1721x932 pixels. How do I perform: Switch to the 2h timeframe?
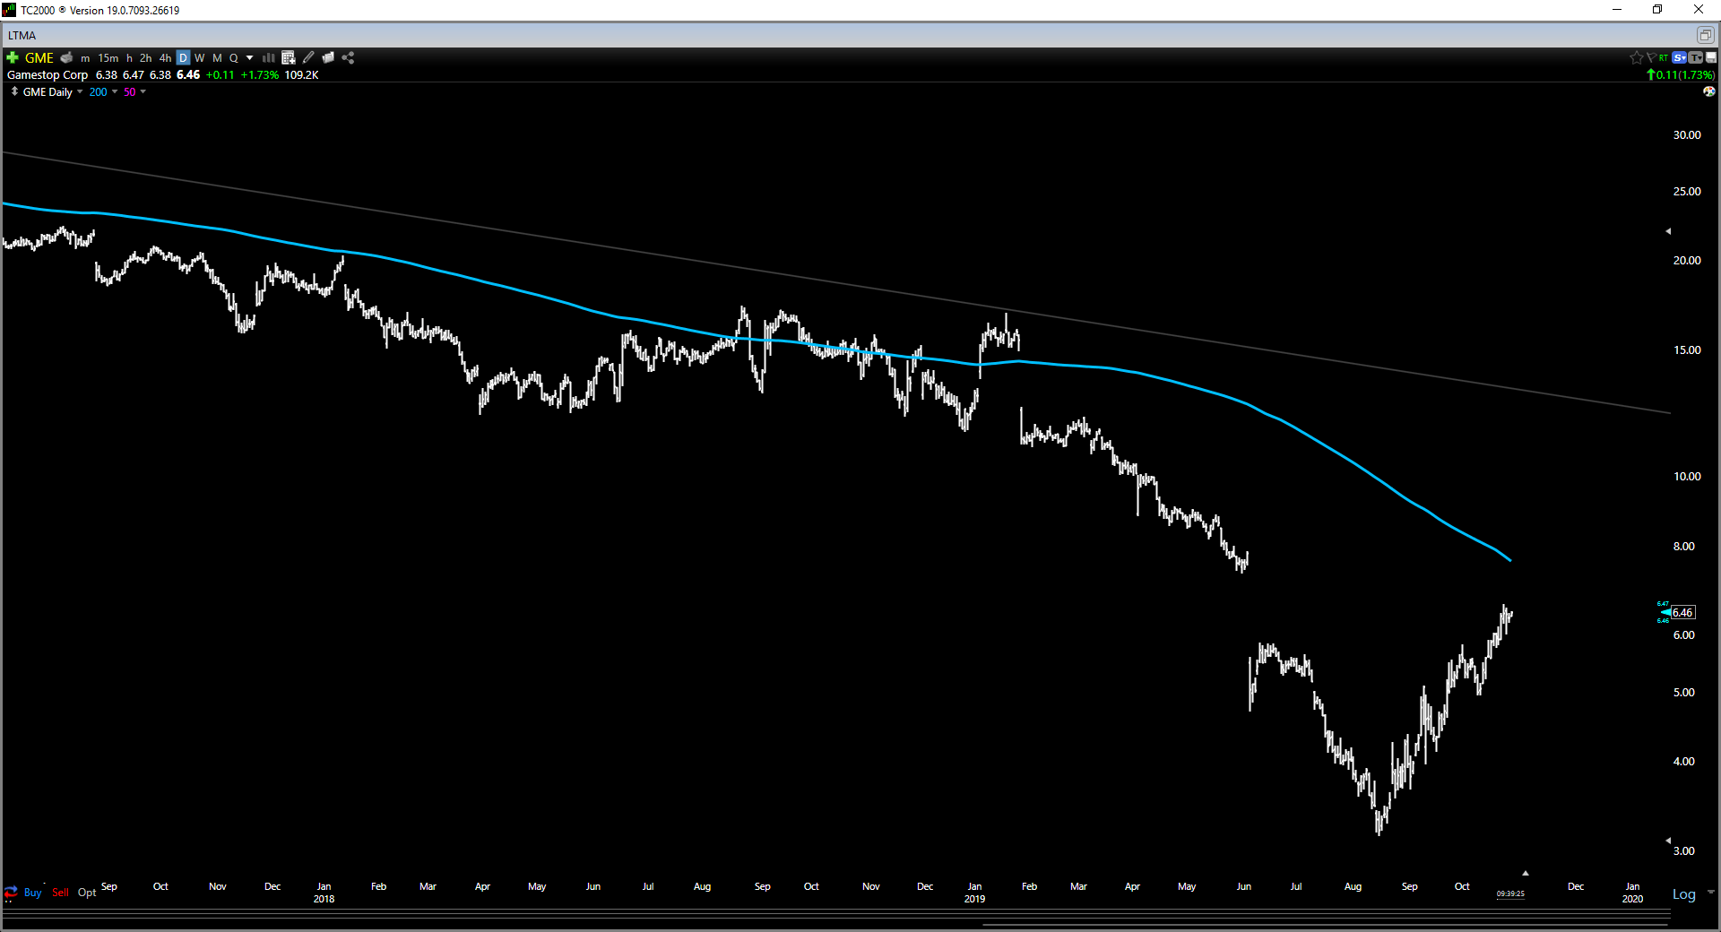[x=145, y=57]
